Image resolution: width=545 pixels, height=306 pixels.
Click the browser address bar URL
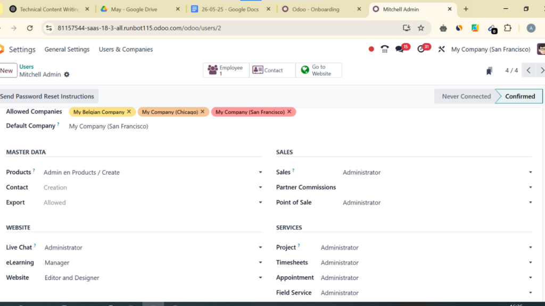pyautogui.click(x=139, y=28)
